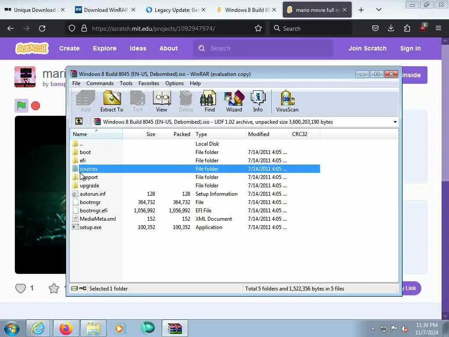
Task: Open Firefox extensions menu
Action: click(407, 28)
